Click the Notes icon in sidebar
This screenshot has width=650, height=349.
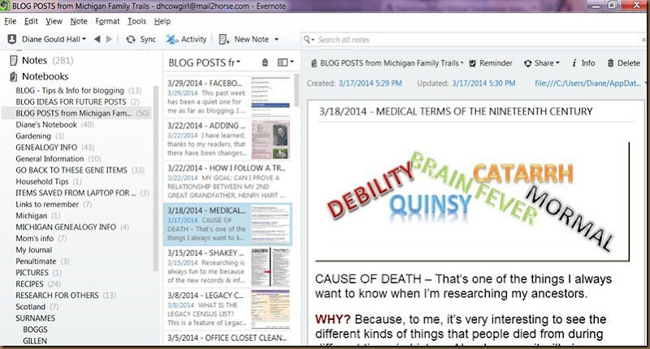coord(13,60)
